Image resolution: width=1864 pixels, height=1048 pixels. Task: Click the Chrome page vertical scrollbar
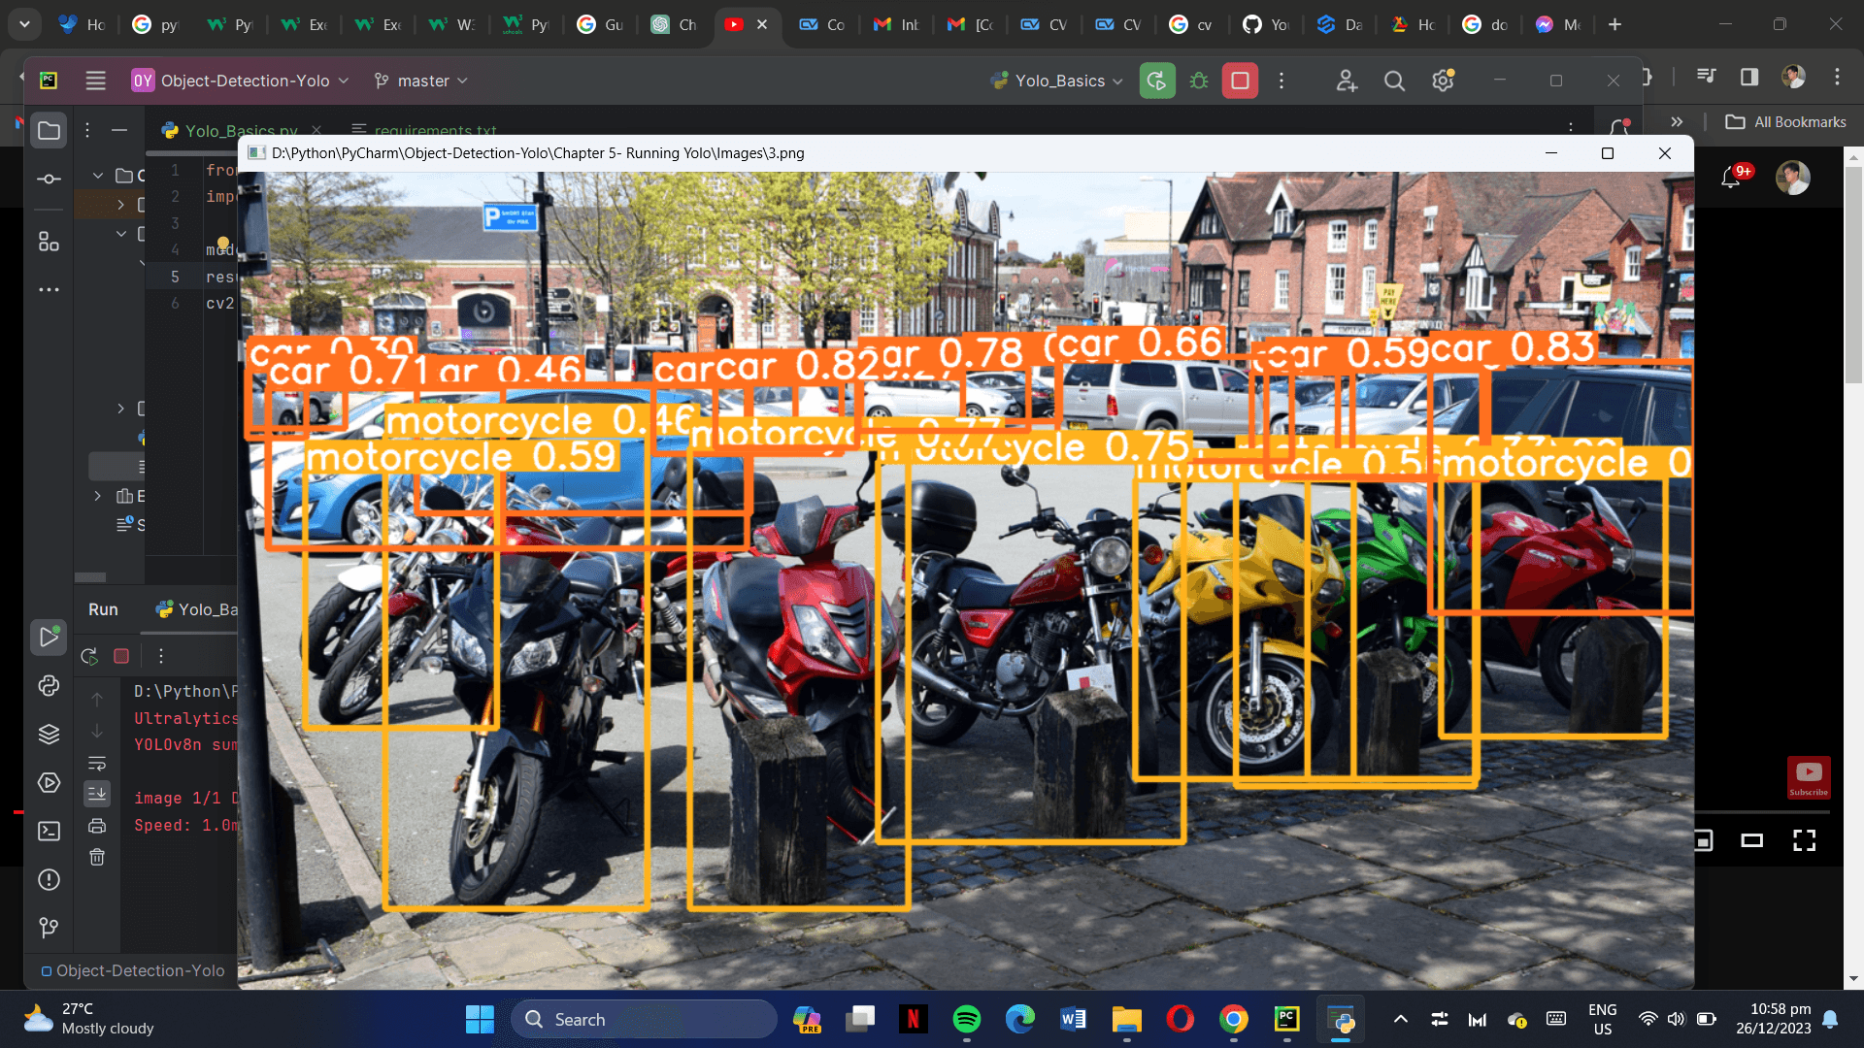(x=1853, y=277)
